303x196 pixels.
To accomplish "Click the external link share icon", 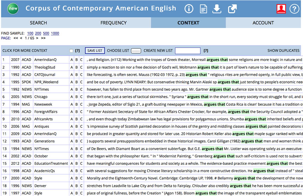I will pyautogui.click(x=232, y=9).
